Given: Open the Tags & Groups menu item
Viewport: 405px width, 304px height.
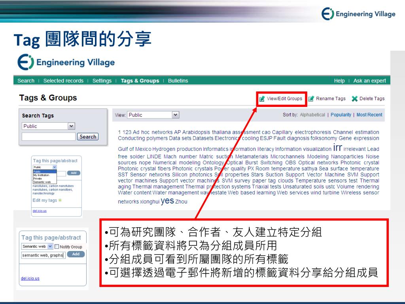Looking at the screenshot, I should pyautogui.click(x=140, y=81).
